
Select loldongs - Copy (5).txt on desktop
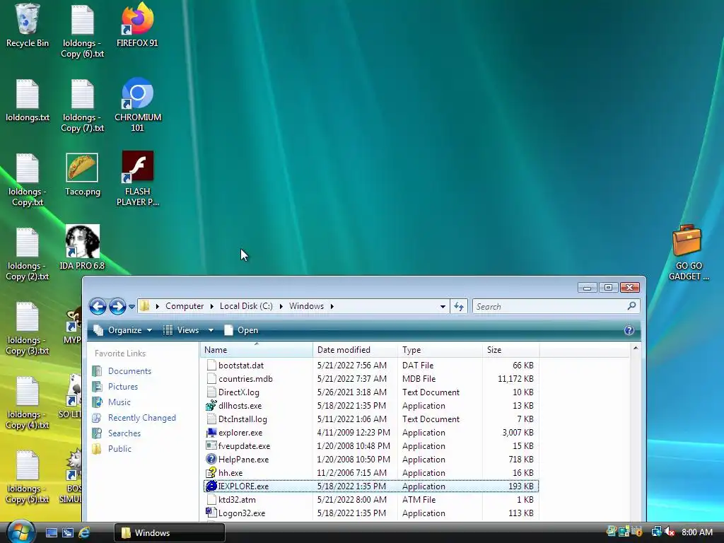click(28, 477)
